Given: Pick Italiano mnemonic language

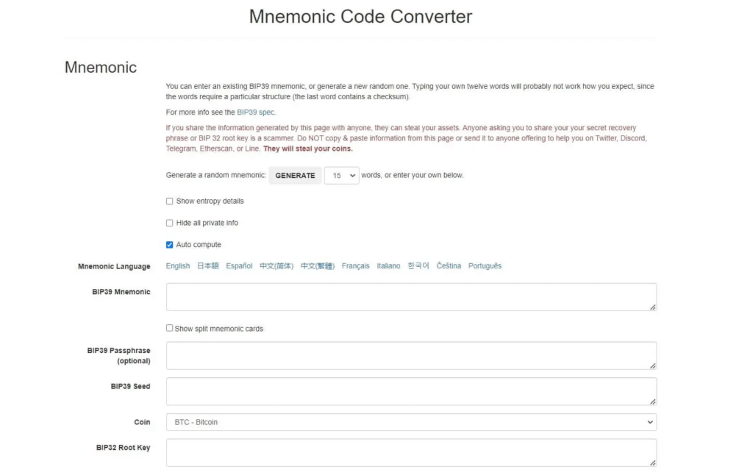Looking at the screenshot, I should tap(388, 265).
